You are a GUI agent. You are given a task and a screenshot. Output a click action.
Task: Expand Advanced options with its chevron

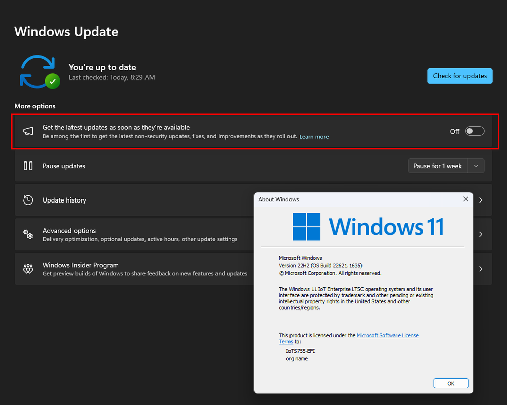481,234
